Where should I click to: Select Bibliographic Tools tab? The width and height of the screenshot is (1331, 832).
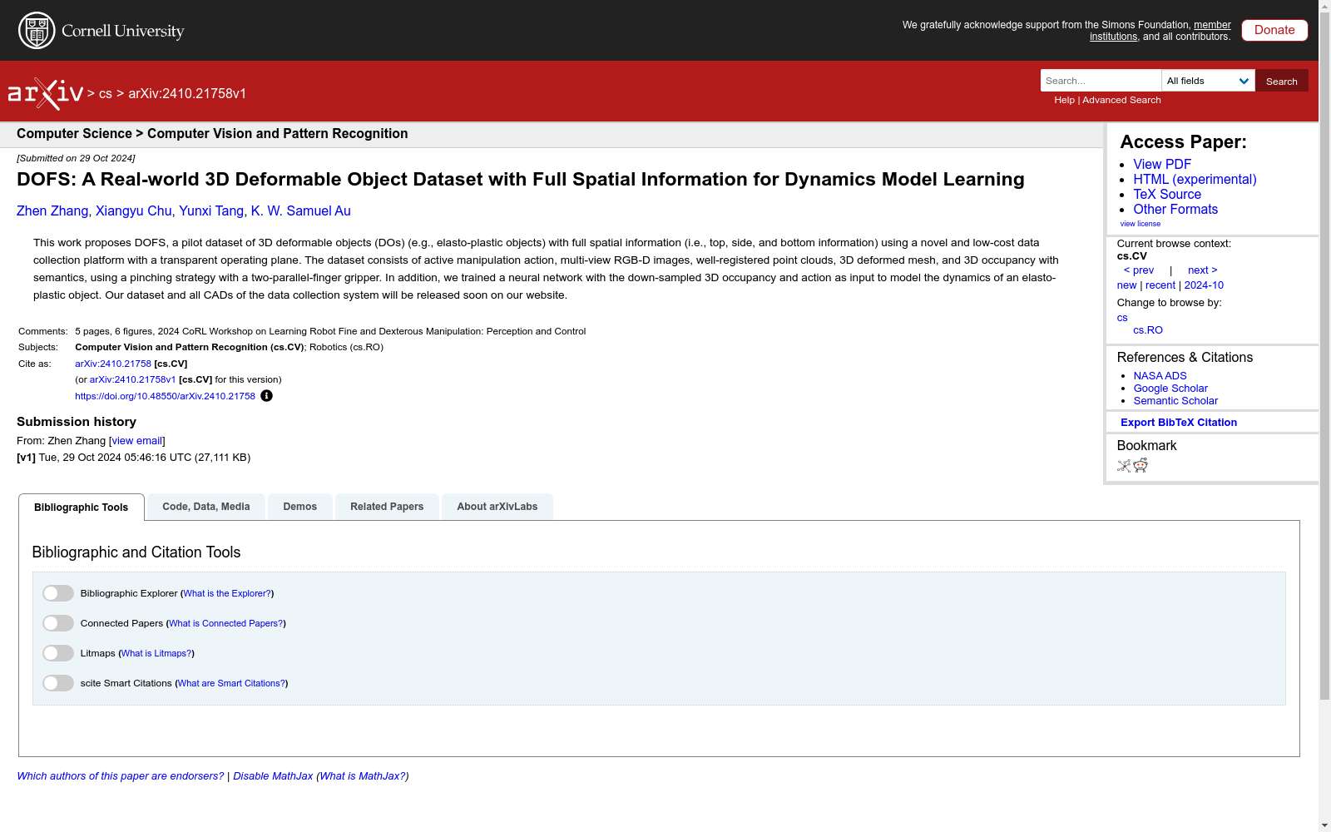coord(82,508)
